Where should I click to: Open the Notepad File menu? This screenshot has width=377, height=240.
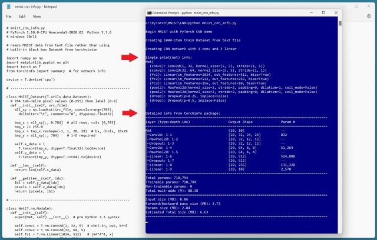coord(9,16)
